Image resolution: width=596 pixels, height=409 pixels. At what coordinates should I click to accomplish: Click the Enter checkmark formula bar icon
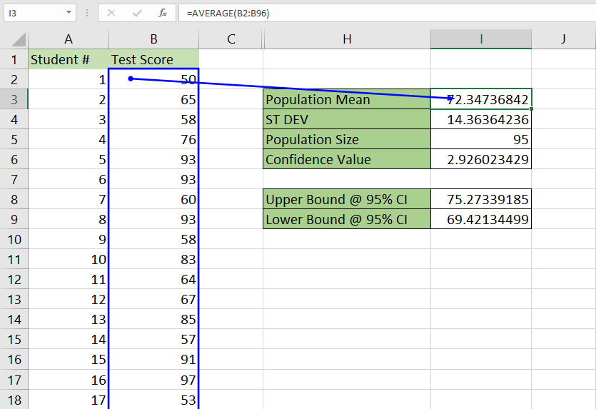click(x=137, y=14)
